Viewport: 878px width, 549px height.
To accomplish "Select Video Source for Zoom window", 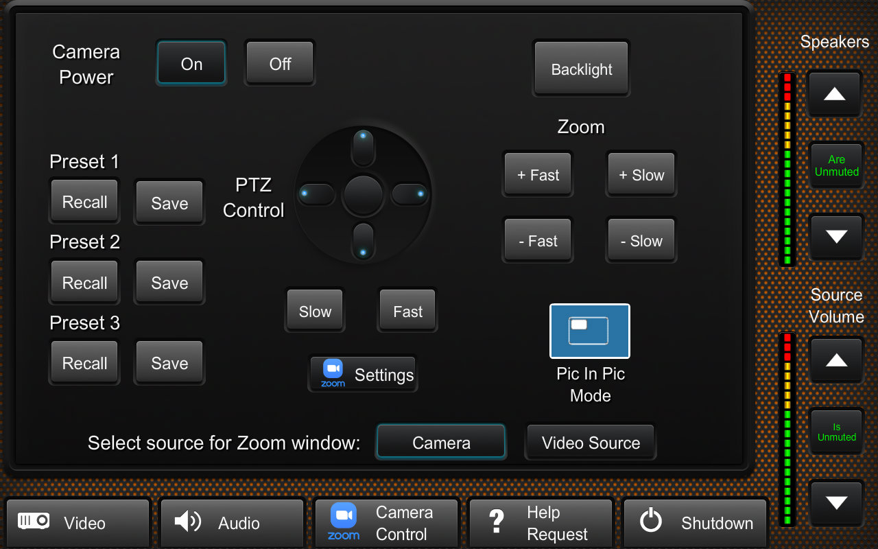I will pyautogui.click(x=591, y=442).
